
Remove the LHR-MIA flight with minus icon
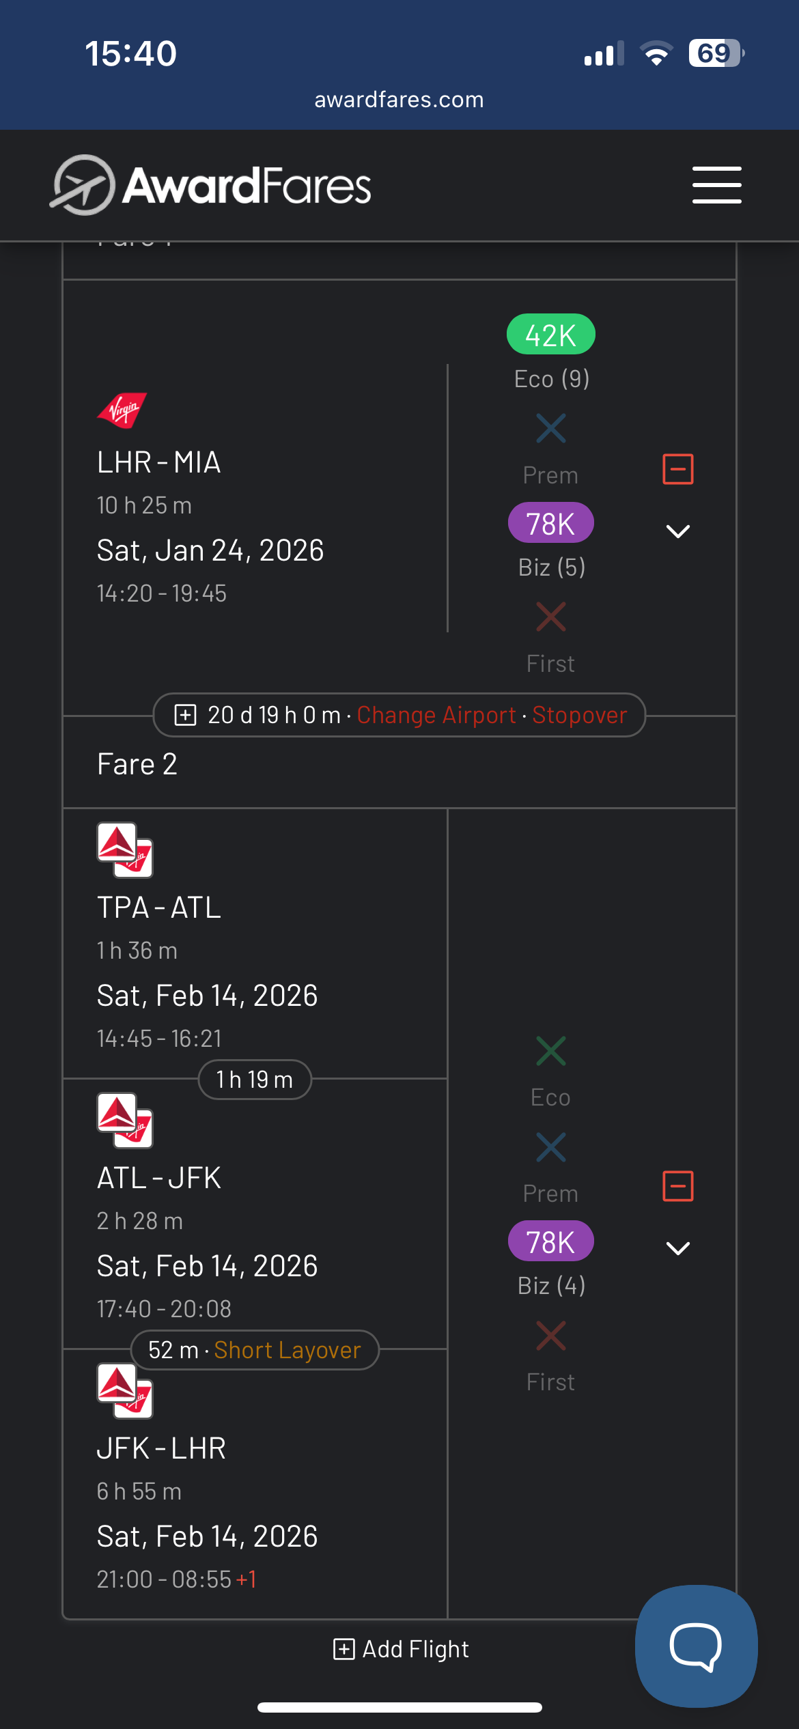coord(678,469)
